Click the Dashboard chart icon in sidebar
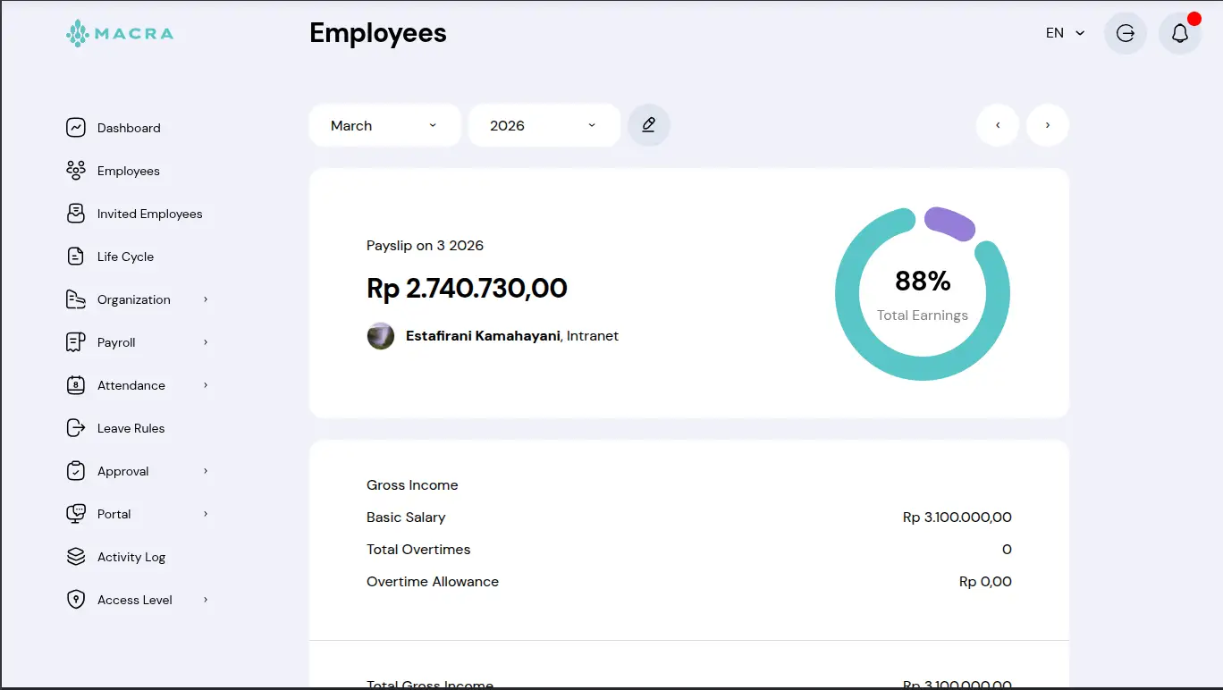Viewport: 1223px width, 690px height. [x=76, y=128]
